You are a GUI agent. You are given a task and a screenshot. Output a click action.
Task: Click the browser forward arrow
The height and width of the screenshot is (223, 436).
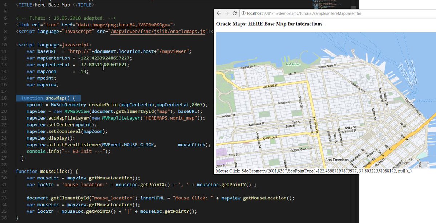227,13
